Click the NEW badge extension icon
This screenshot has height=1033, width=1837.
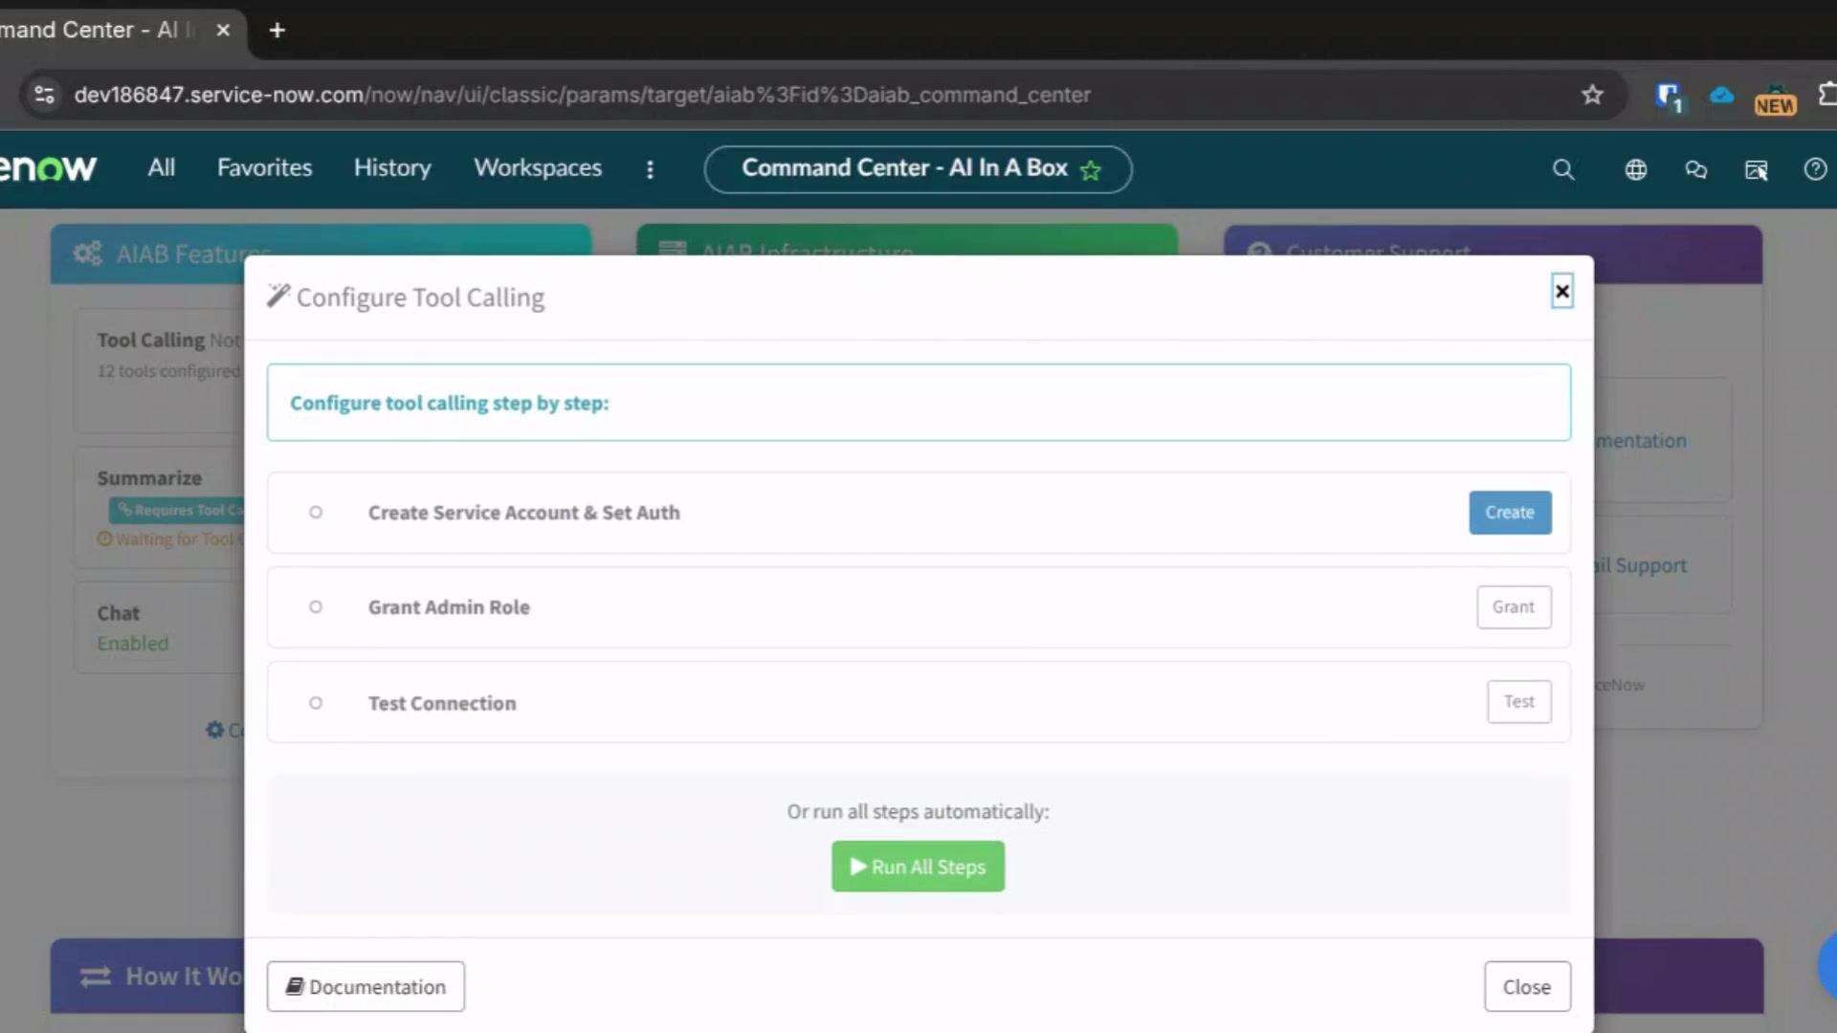click(1775, 99)
